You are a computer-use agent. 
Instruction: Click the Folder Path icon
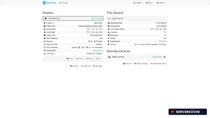coord(45,26)
